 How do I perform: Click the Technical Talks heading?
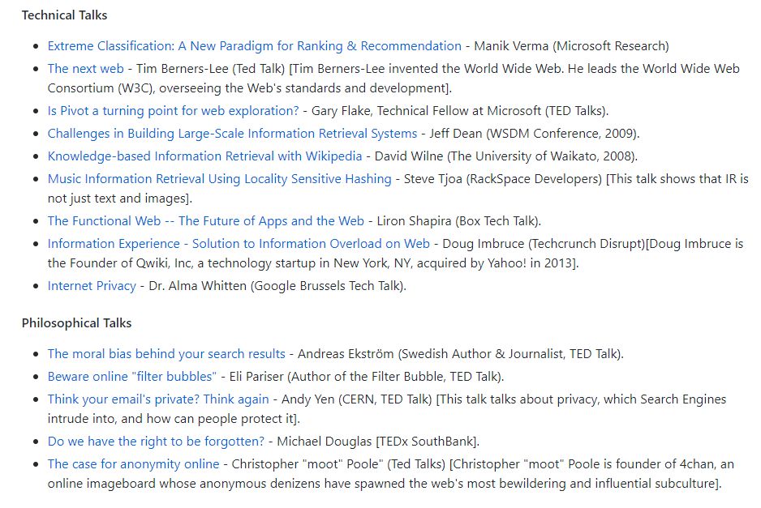click(65, 15)
